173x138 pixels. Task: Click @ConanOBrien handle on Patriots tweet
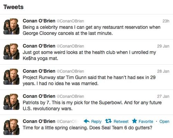[x=70, y=96]
